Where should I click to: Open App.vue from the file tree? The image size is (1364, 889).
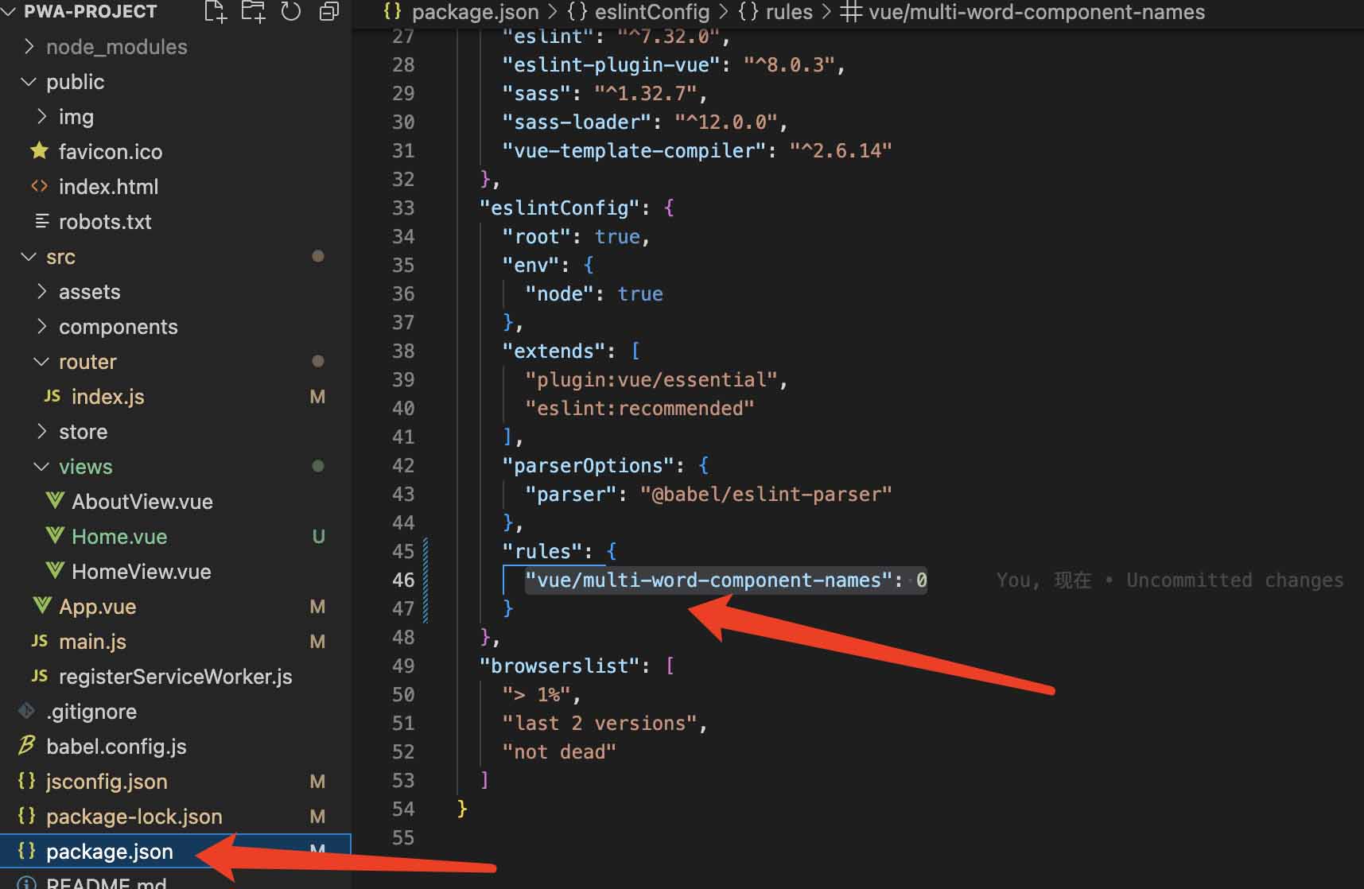coord(97,607)
